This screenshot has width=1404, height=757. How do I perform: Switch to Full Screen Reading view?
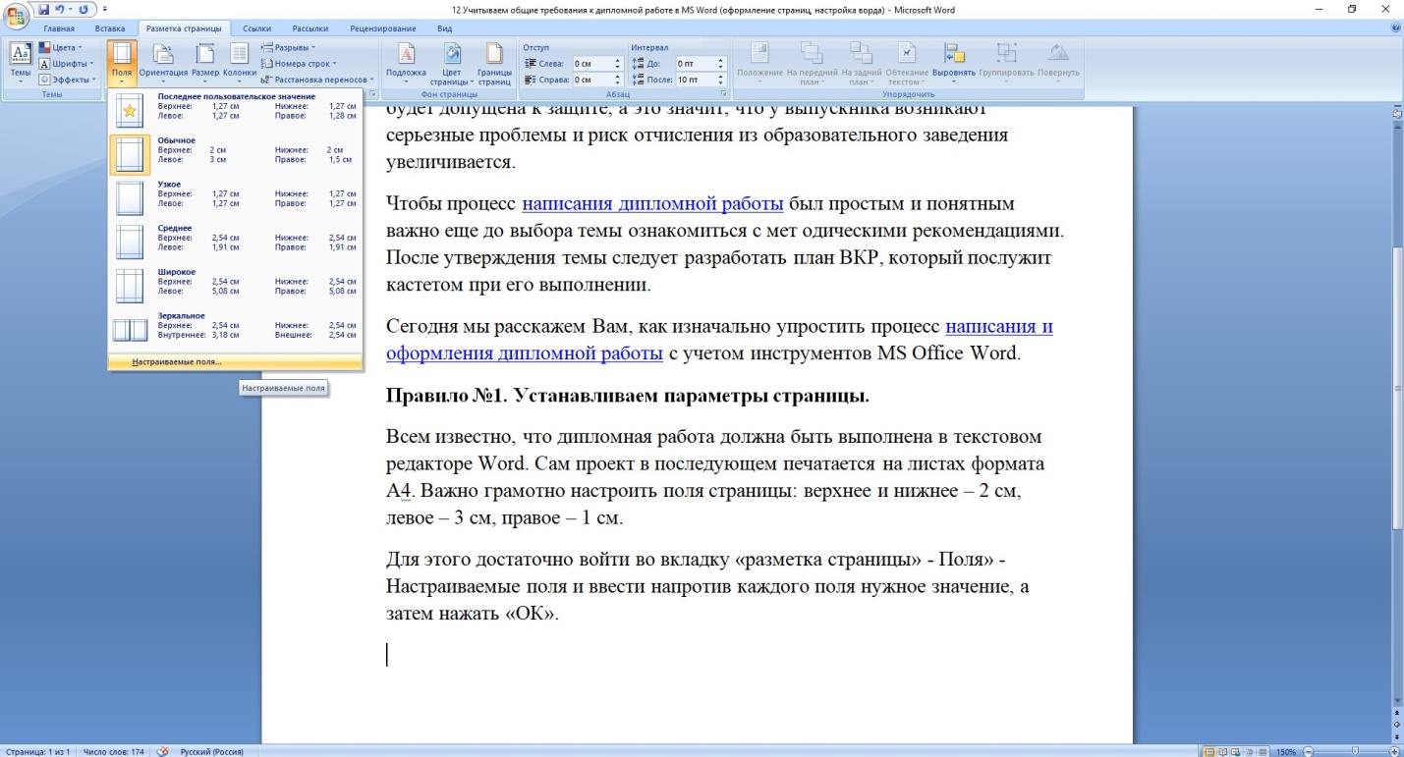pyautogui.click(x=1223, y=752)
